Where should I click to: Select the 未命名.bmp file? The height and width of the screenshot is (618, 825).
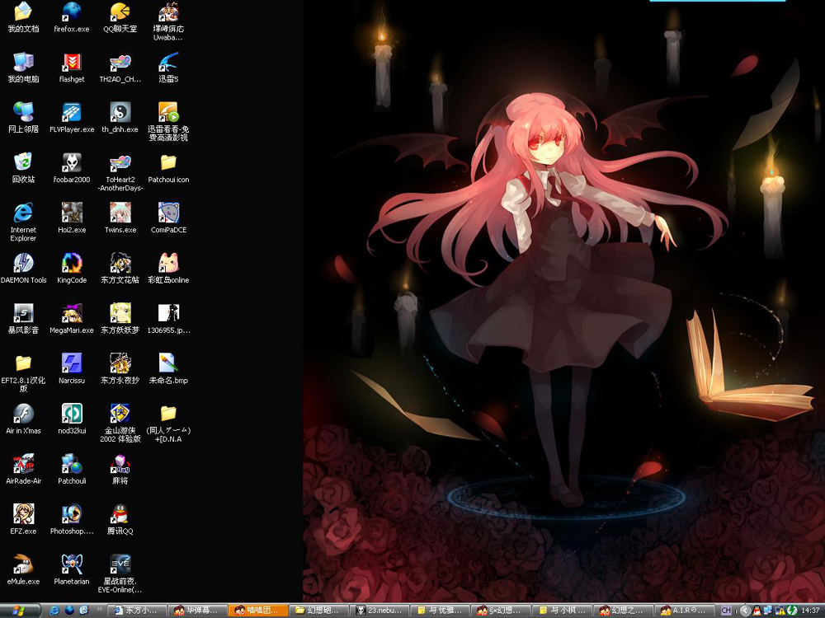click(x=168, y=369)
